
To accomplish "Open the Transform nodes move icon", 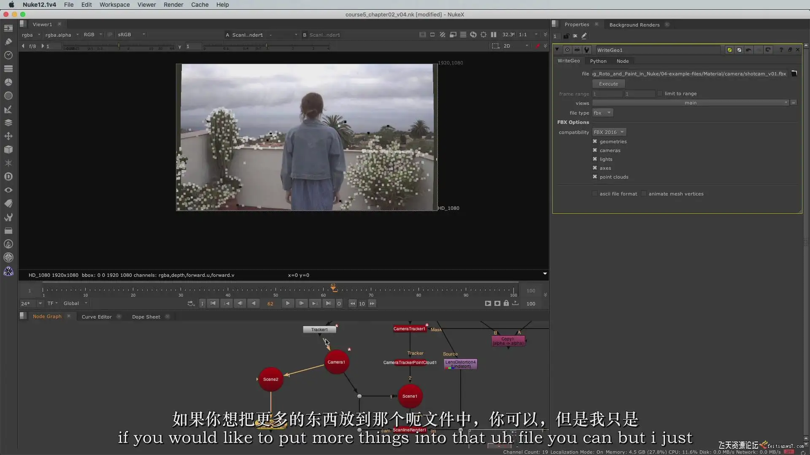I will 8,136.
